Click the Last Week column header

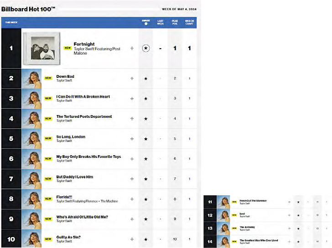pos(160,22)
